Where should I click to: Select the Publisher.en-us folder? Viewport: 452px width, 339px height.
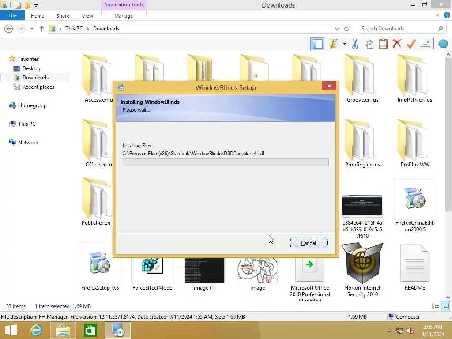pyautogui.click(x=97, y=201)
